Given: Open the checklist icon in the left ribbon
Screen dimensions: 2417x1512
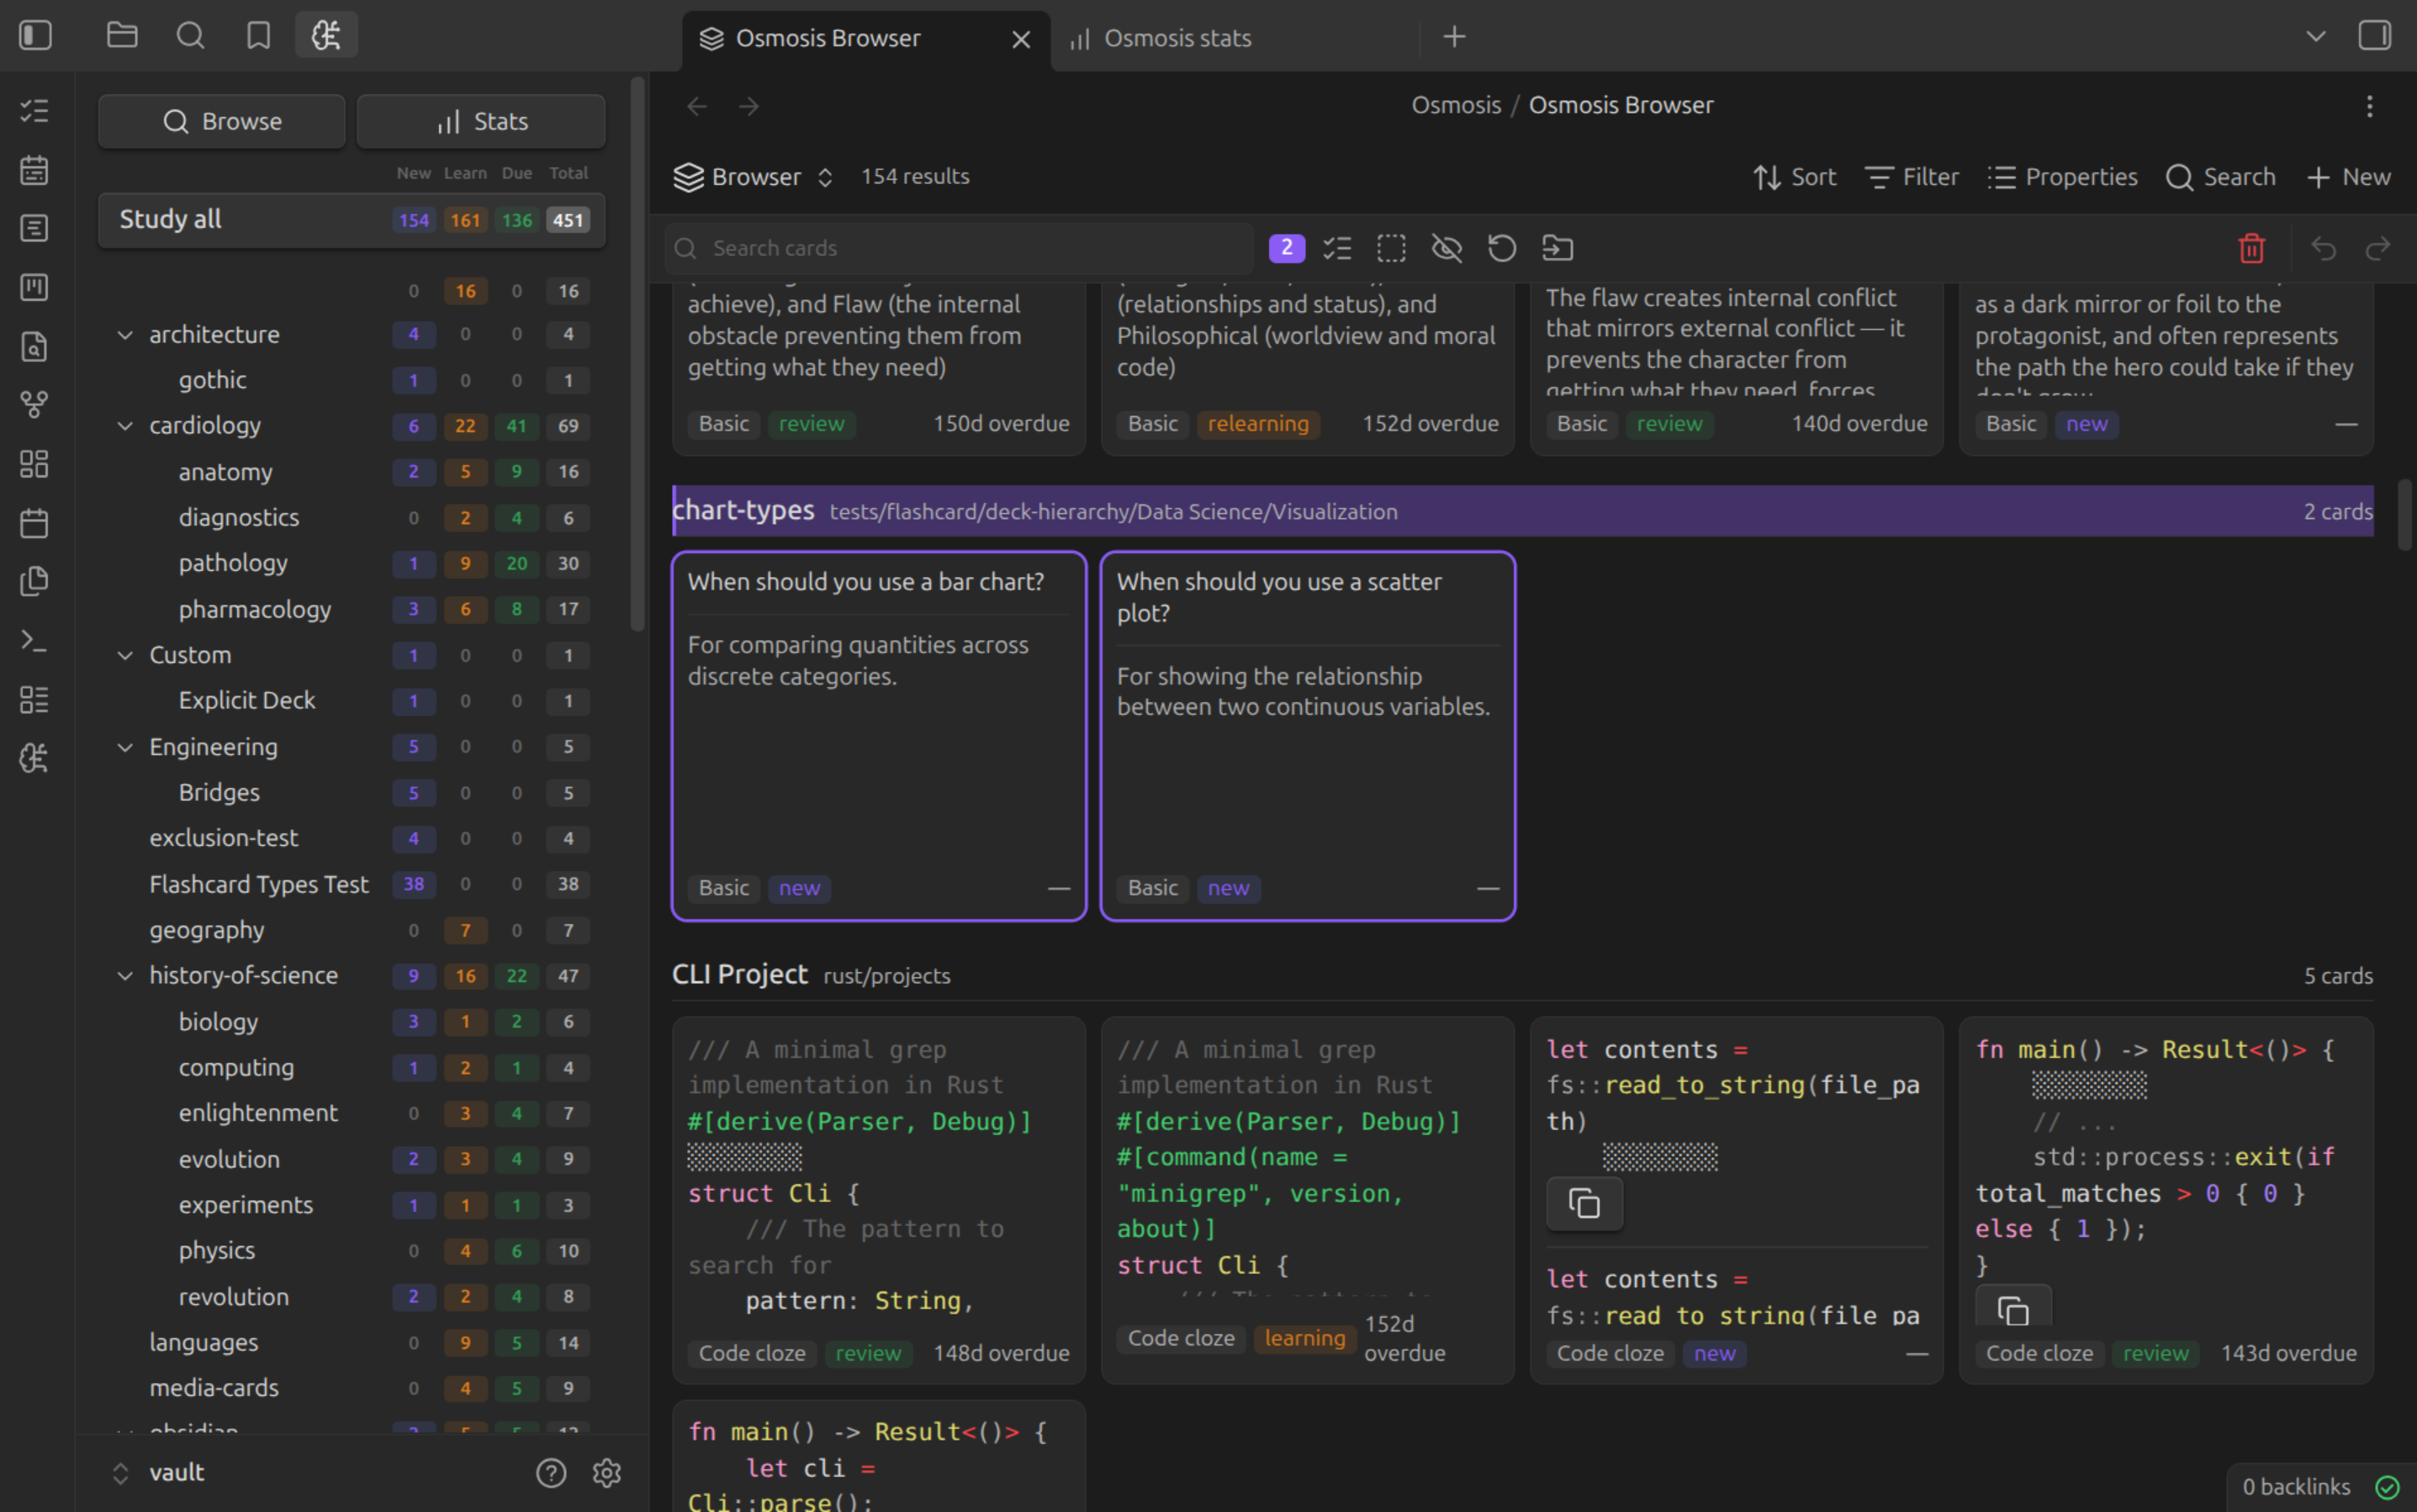Looking at the screenshot, I should point(35,111).
